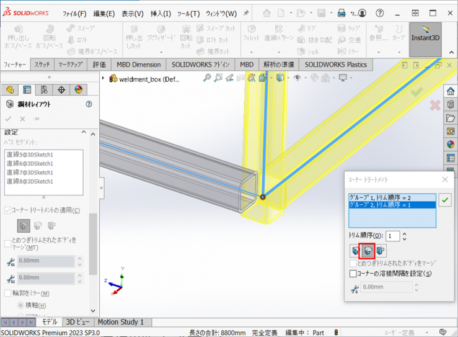Open the ConfigurationManager tab icon
Image resolution: width=458 pixels, height=337 pixels.
pyautogui.click(x=44, y=90)
